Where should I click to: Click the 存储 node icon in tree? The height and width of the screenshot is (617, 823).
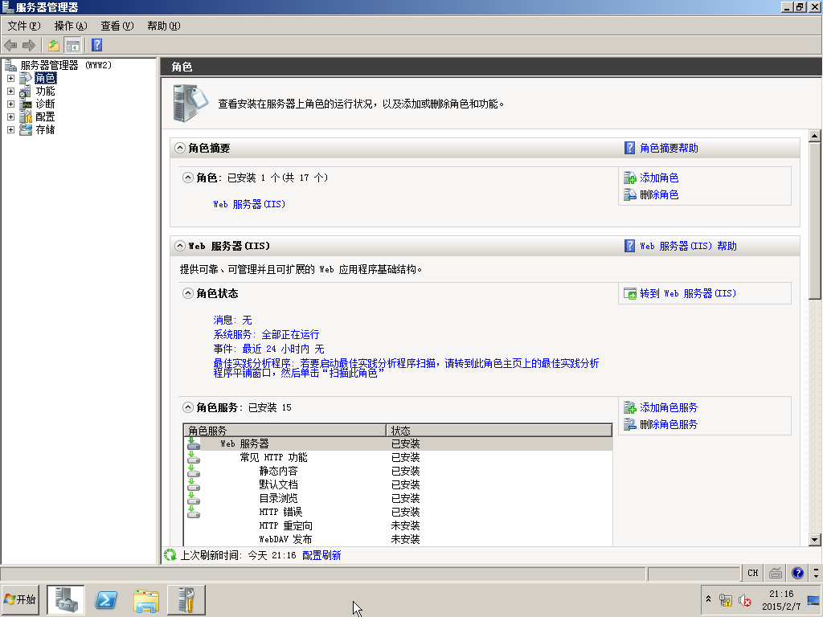tap(25, 129)
